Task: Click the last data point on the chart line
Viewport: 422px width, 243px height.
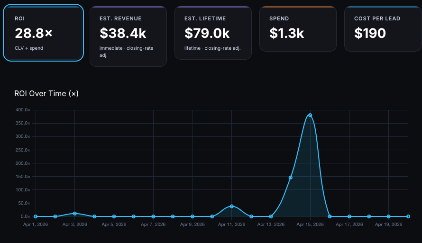Action: (408, 216)
